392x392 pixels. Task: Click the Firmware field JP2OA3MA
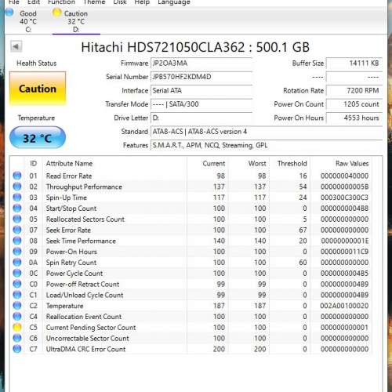[x=201, y=64]
